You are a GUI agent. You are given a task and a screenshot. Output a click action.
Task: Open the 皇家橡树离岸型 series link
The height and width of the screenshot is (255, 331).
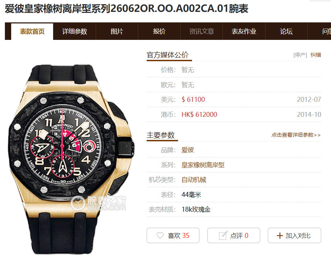[x=203, y=165]
